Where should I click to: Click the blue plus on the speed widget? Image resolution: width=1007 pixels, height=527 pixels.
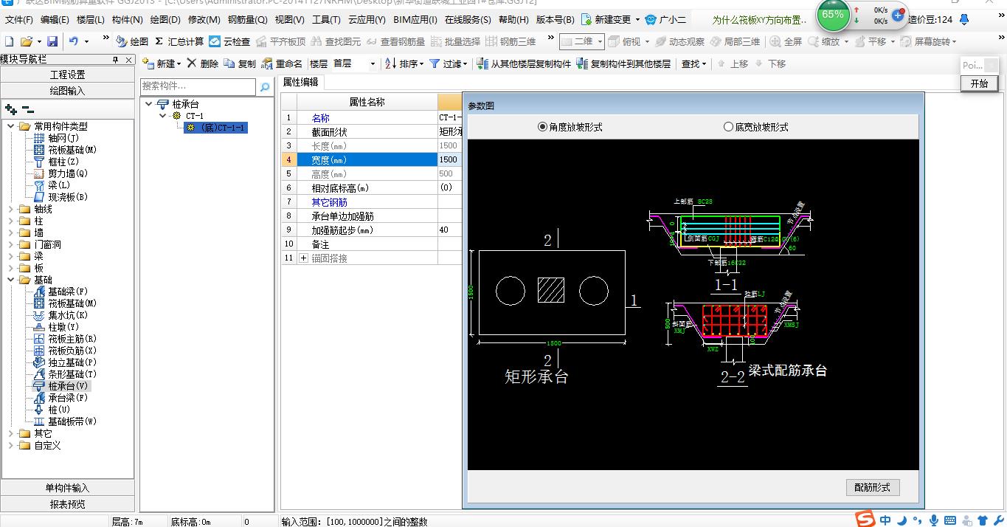[898, 15]
